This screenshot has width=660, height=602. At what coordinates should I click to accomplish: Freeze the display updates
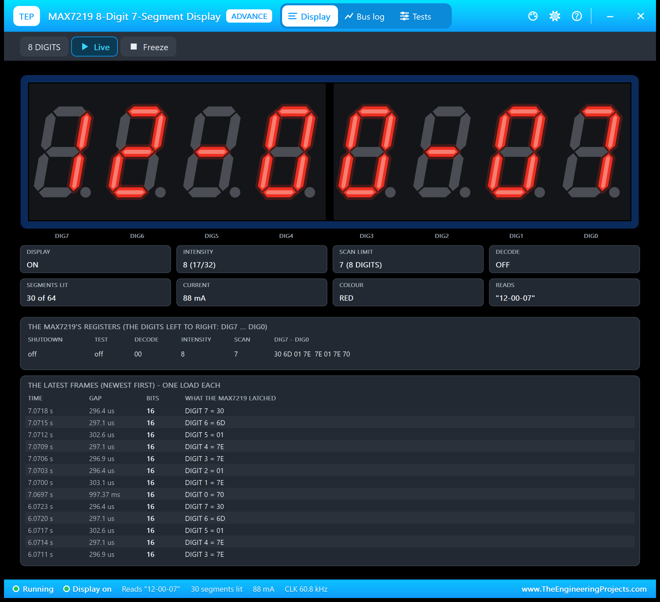149,47
